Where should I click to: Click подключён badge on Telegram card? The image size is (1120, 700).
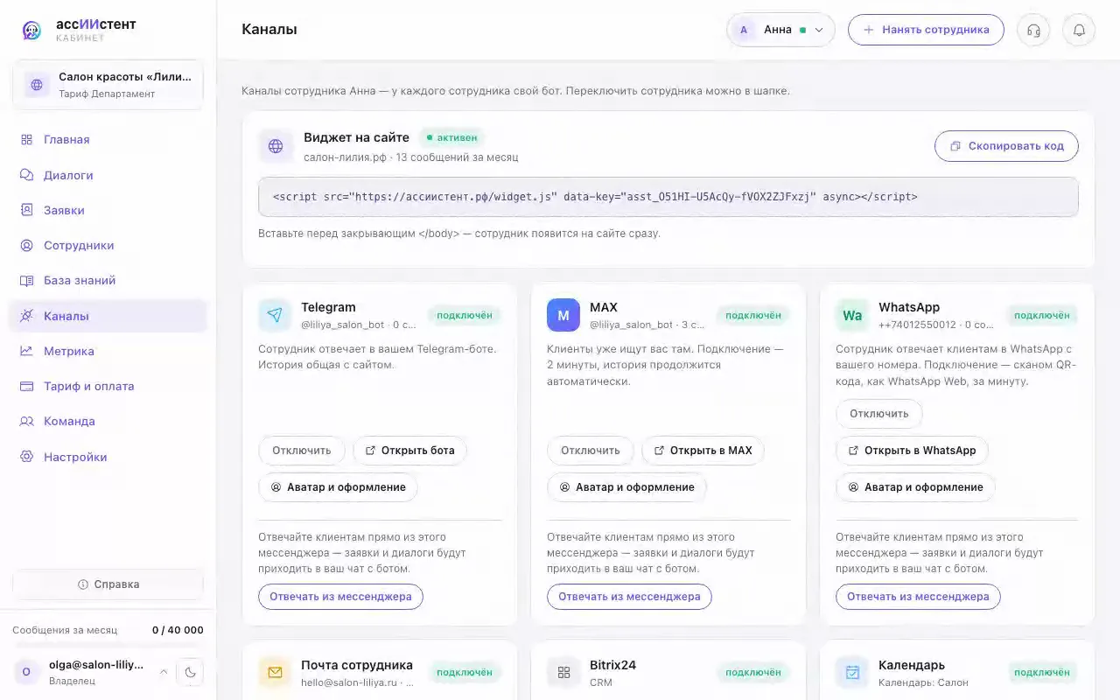pyautogui.click(x=464, y=315)
